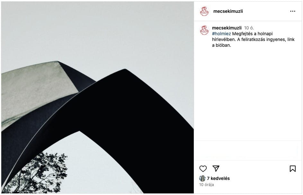Like the post with the heart icon
The width and height of the screenshot is (303, 195).
click(203, 169)
